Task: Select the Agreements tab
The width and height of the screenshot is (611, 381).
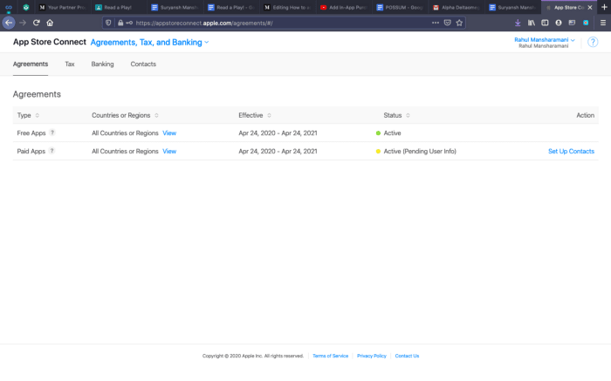Action: pos(31,65)
